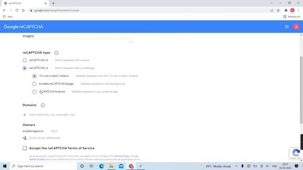Screen dimensions: 303x170
Task: Click the add owner person icon
Action: pos(25,138)
